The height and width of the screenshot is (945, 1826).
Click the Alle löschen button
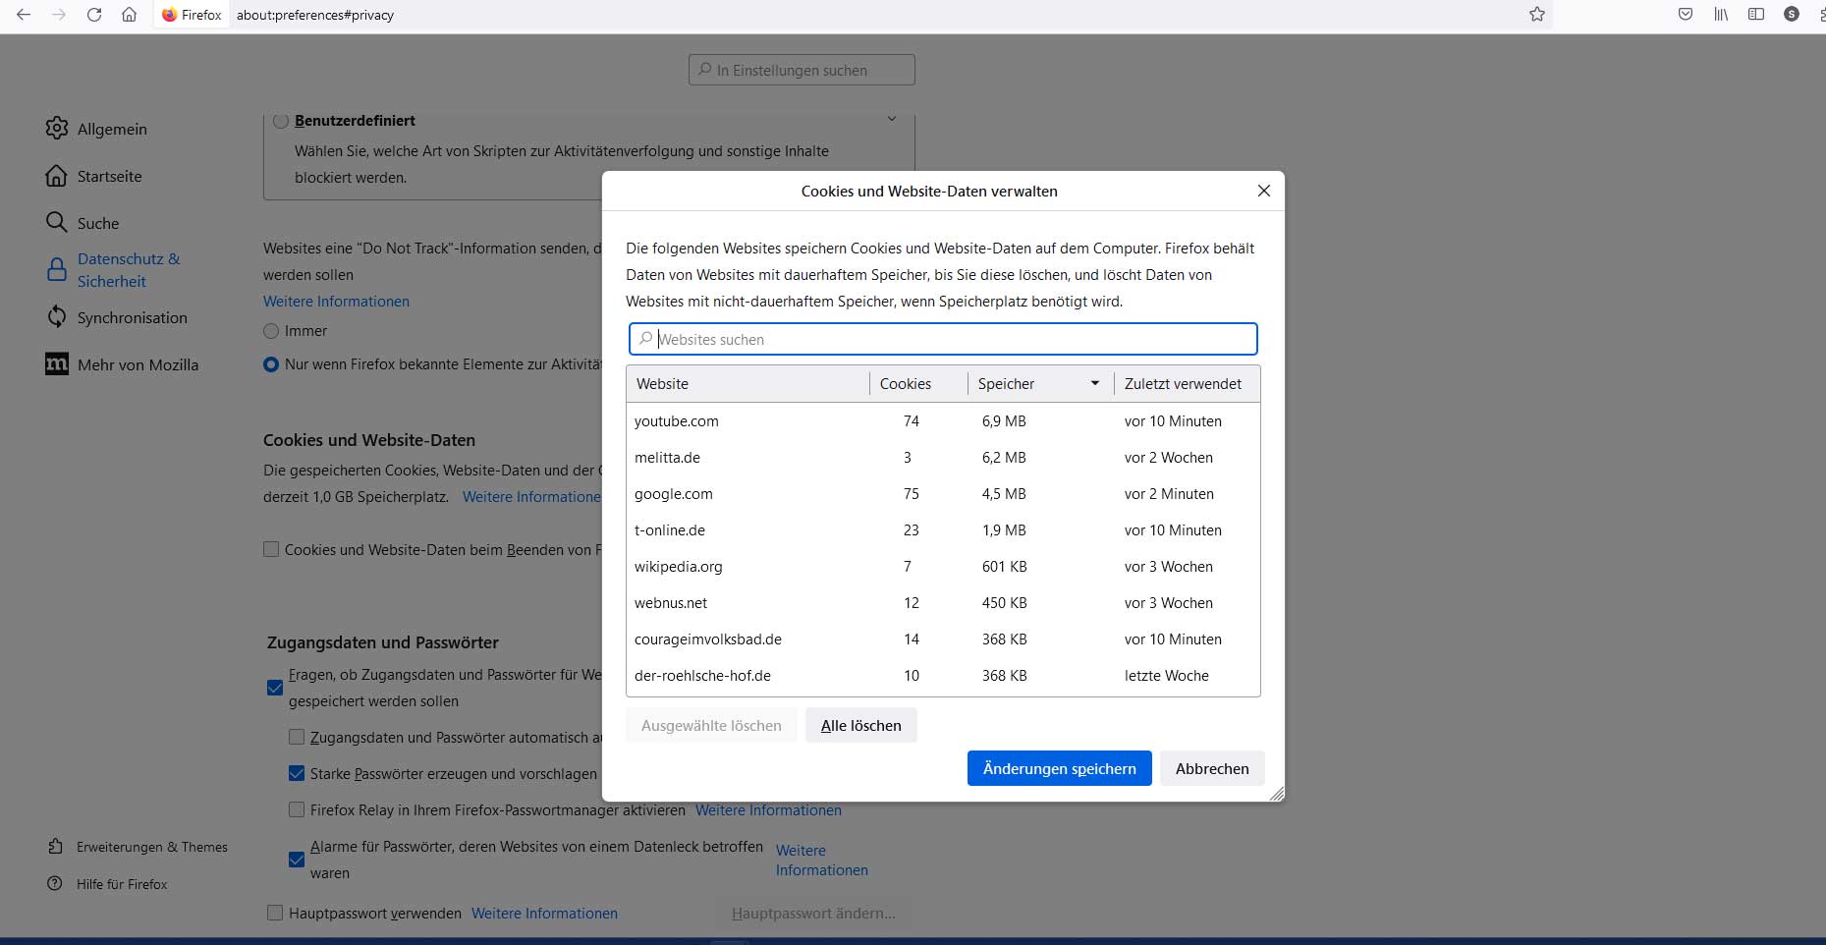[861, 725]
